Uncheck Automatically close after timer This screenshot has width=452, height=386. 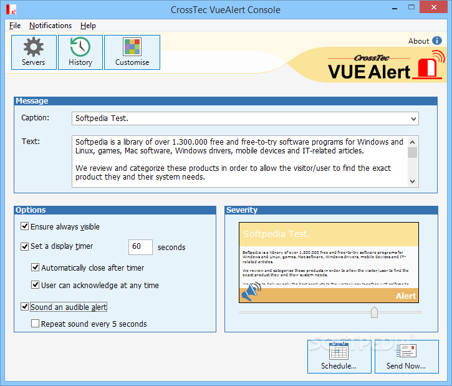coord(35,268)
